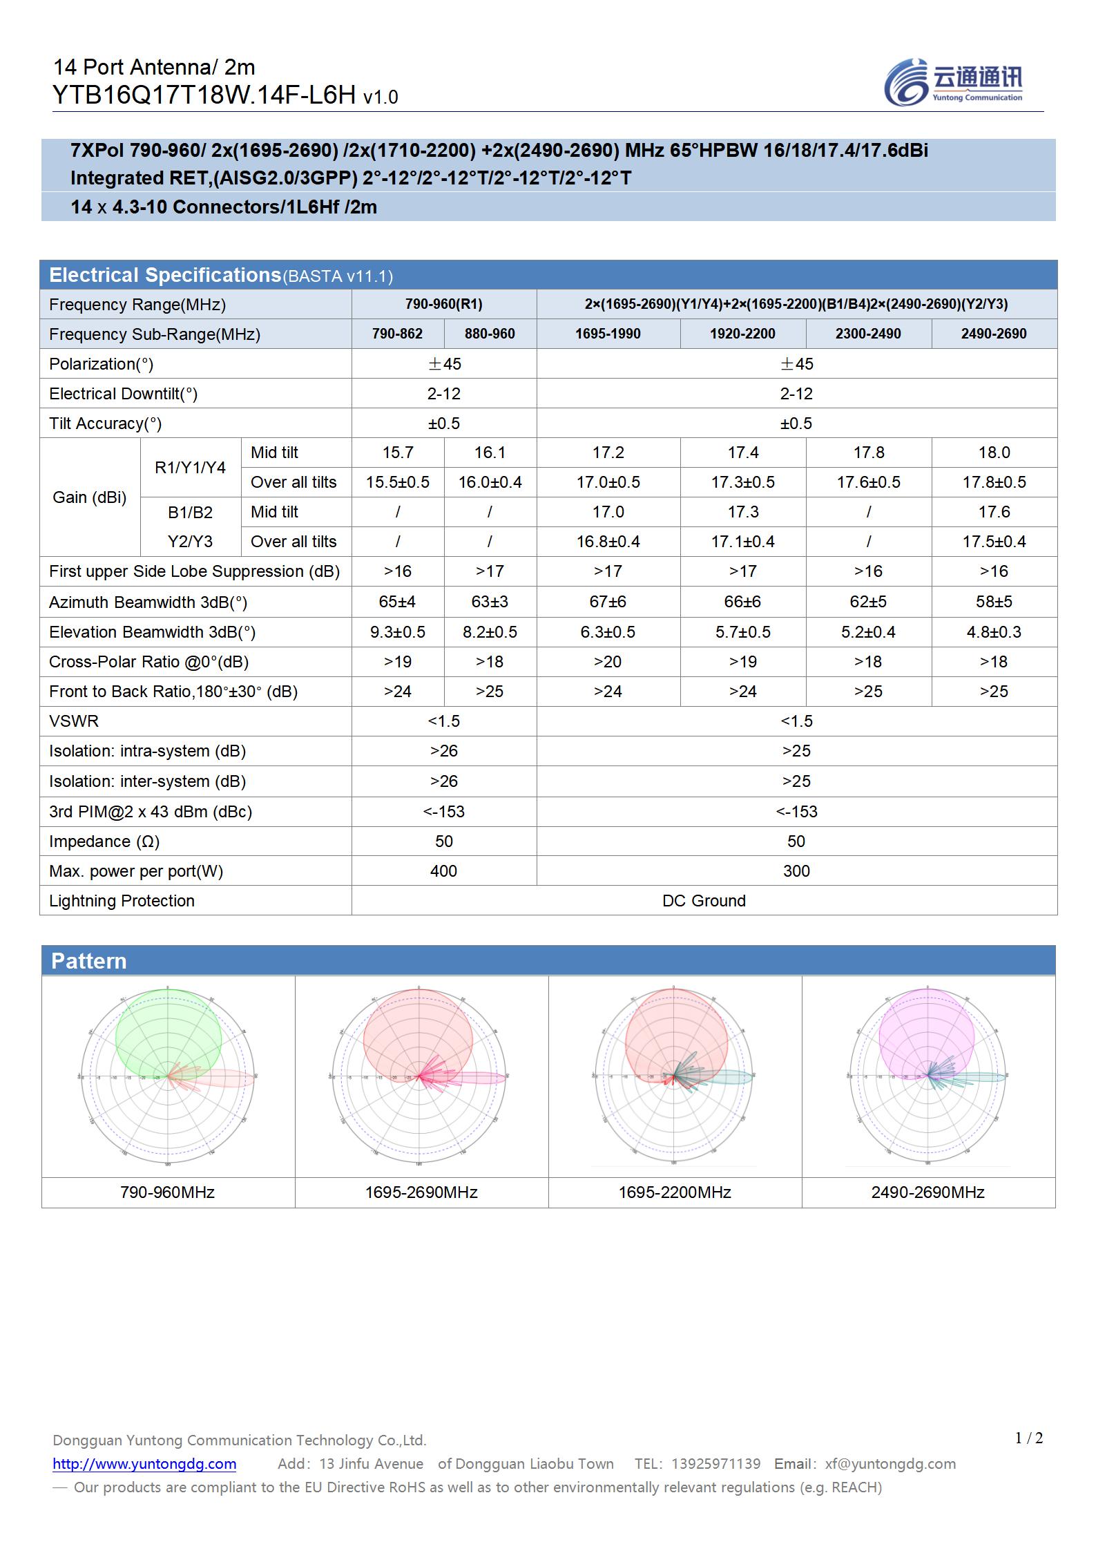1096x1551 pixels.
Task: Click the Pattern section header
Action: point(89,961)
